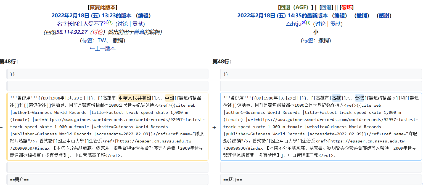
Task: Click the minus marker of the removed paragraph
Action: 1,127
